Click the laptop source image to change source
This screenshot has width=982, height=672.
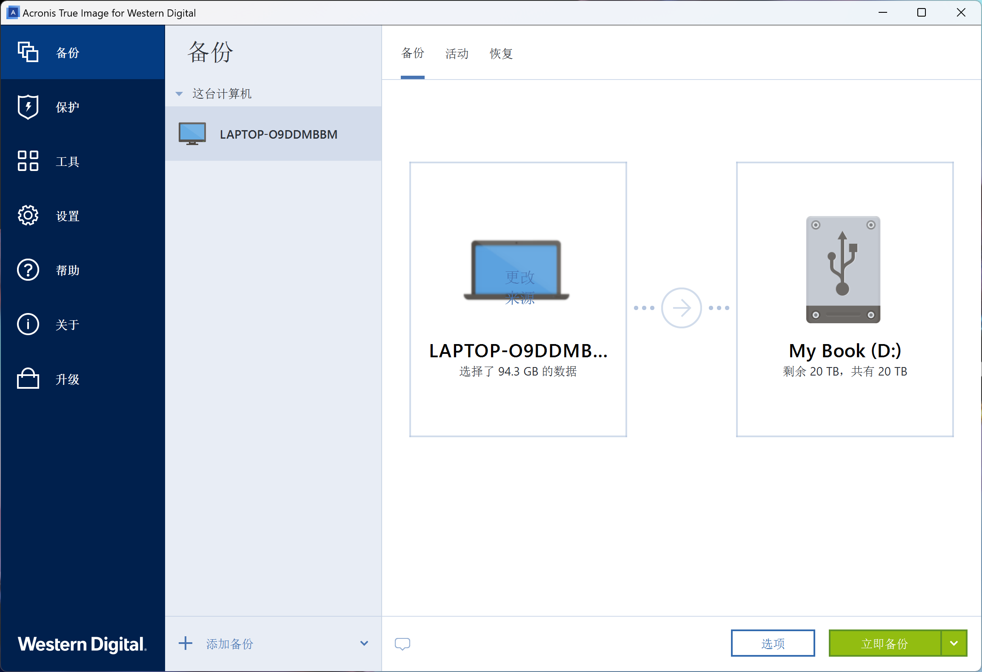(517, 271)
